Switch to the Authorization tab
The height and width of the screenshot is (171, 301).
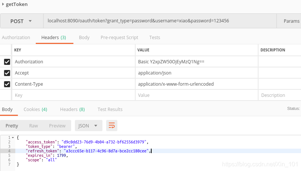(x=16, y=37)
